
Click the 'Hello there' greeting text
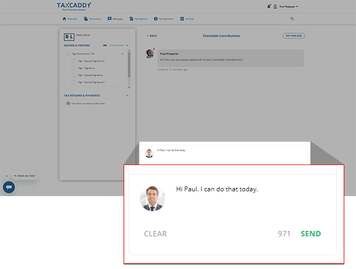coord(83,35)
